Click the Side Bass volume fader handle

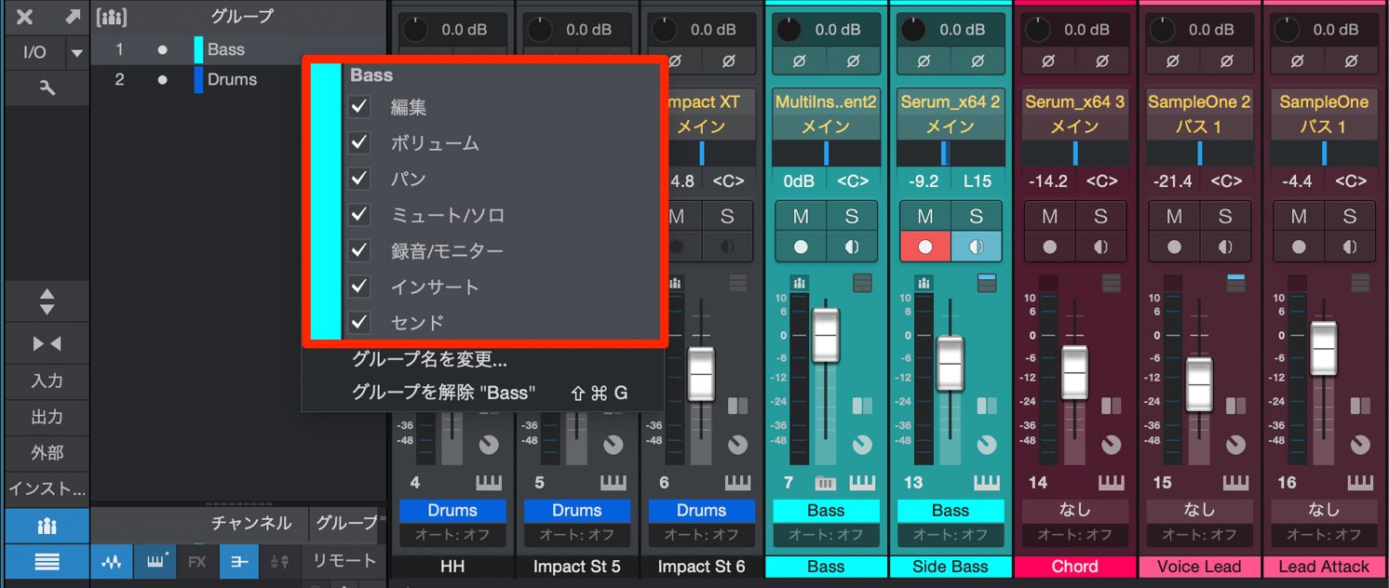click(950, 364)
